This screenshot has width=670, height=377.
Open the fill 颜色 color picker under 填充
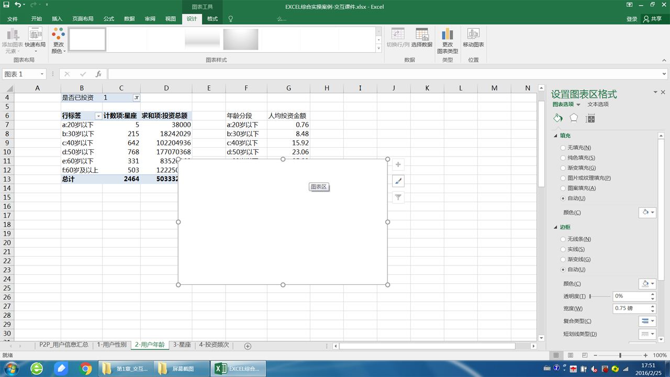pos(647,213)
